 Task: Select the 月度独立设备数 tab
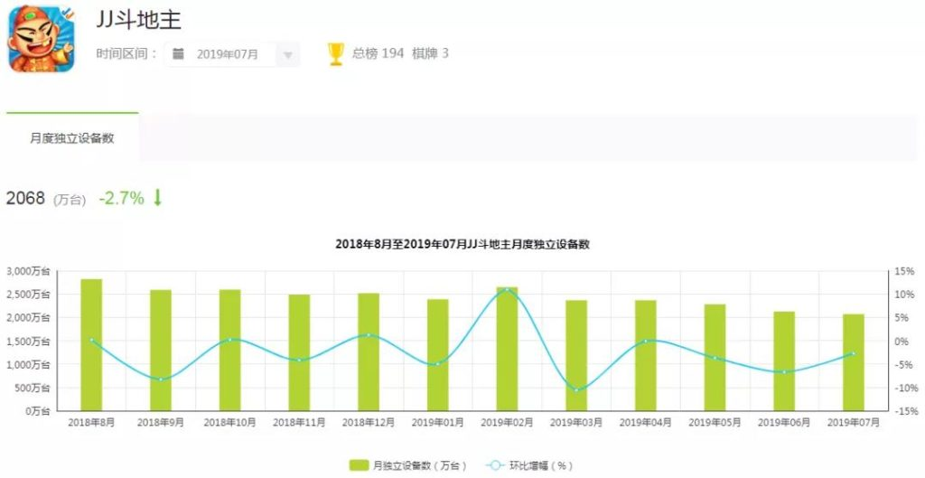tap(72, 138)
